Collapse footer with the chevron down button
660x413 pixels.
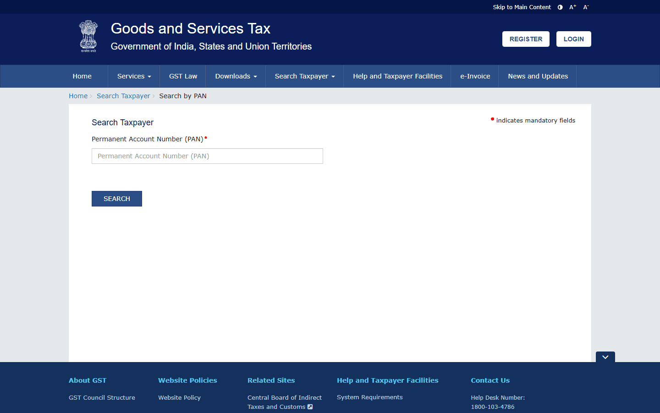(605, 357)
